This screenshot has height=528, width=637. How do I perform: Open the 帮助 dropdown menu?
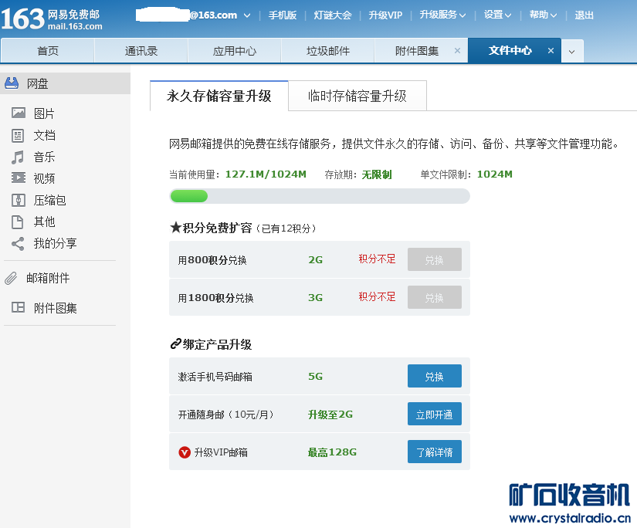tap(543, 15)
